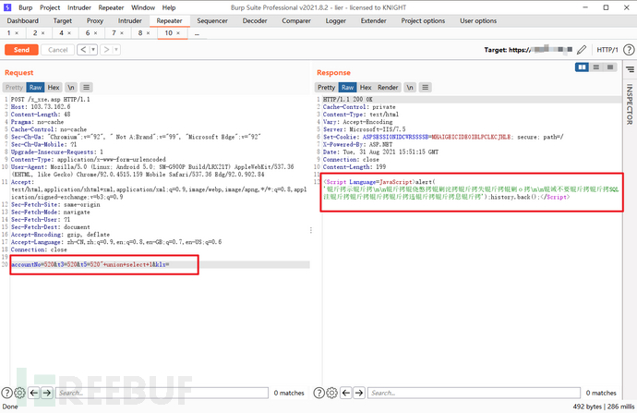637x413 pixels.
Task: Open the Burp menu
Action: coord(25,7)
